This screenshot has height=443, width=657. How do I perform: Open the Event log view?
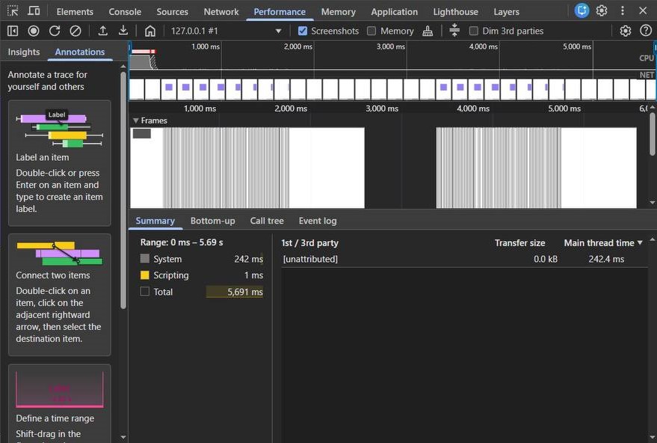click(x=317, y=221)
